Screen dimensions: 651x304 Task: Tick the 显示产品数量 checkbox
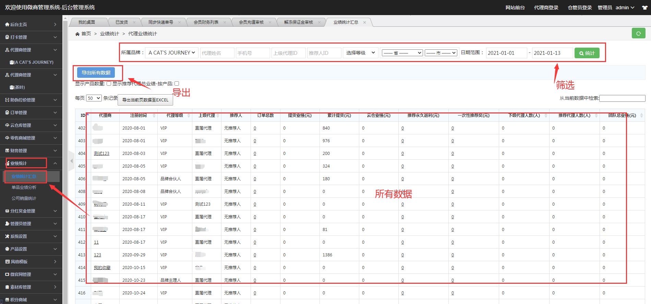click(109, 84)
